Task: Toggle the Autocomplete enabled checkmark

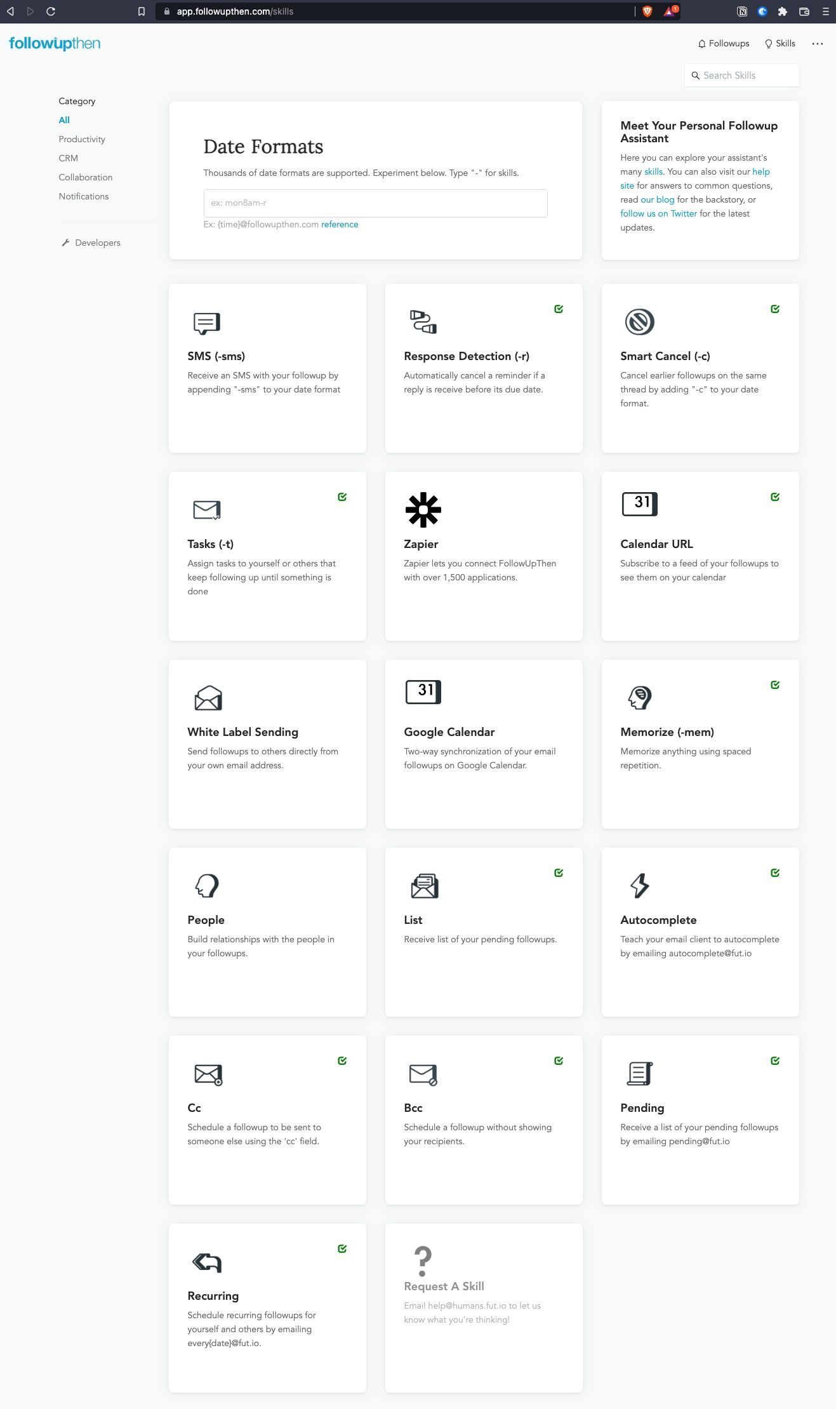Action: tap(775, 873)
